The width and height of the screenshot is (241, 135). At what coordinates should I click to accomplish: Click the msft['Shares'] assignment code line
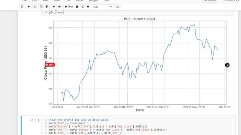pyautogui.click(x=98, y=126)
